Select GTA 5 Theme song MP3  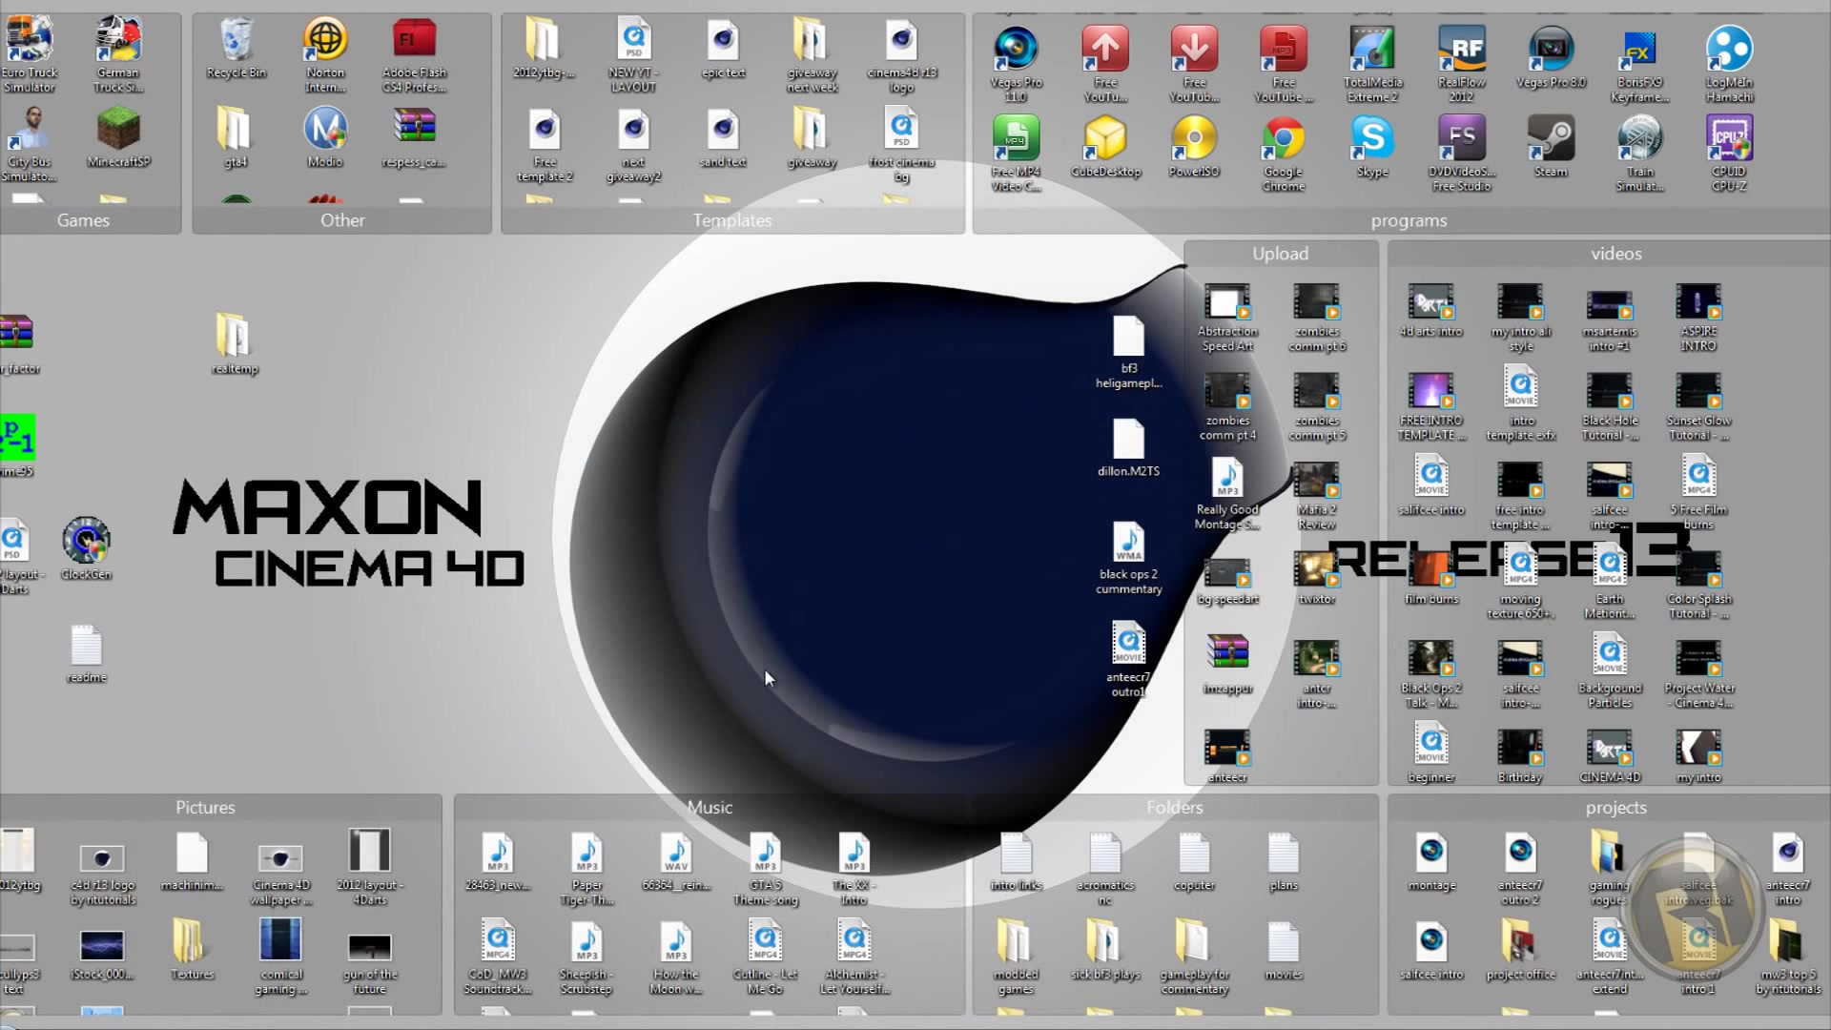point(765,870)
